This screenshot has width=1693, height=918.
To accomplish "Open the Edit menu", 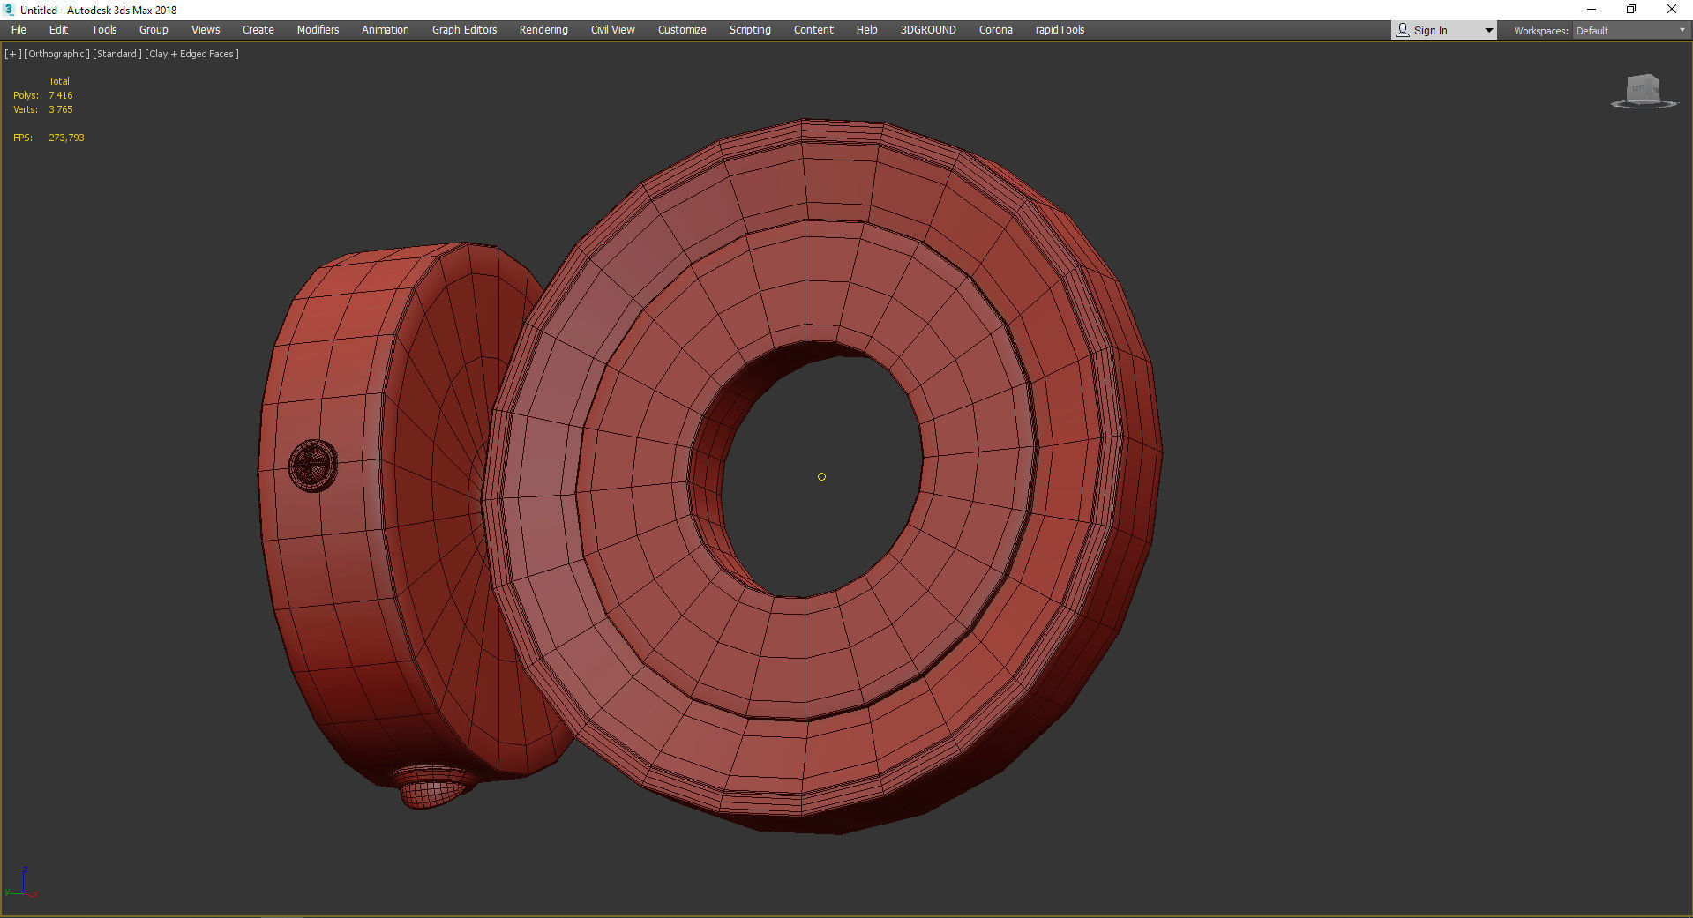I will click(58, 30).
